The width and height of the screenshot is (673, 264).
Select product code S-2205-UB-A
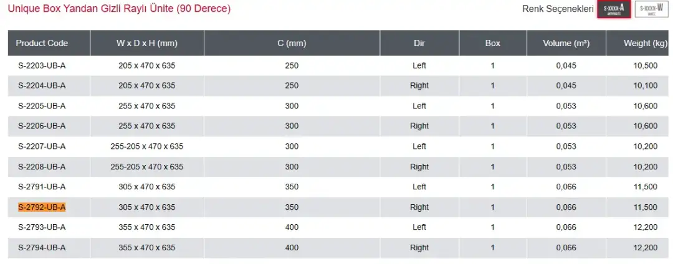pos(42,106)
